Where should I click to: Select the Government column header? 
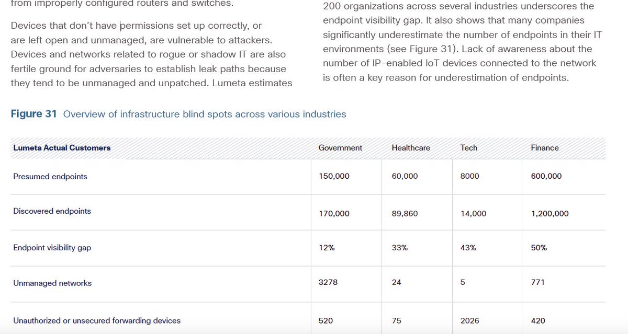[x=340, y=148]
